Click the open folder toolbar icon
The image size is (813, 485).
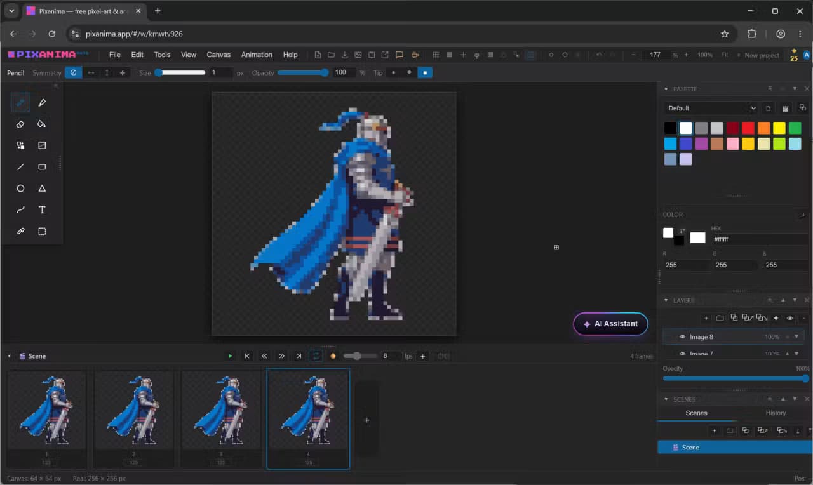(331, 55)
